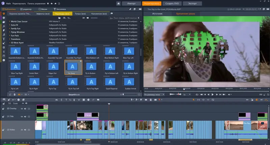The height and width of the screenshot is (145, 270).
Task: Open the Titles (T) category in sidebar
Action: coord(4,39)
